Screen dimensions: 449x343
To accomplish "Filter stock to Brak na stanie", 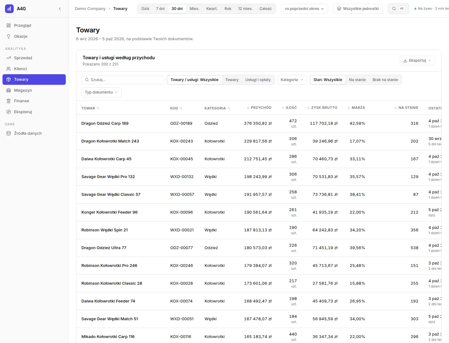I will pyautogui.click(x=385, y=80).
